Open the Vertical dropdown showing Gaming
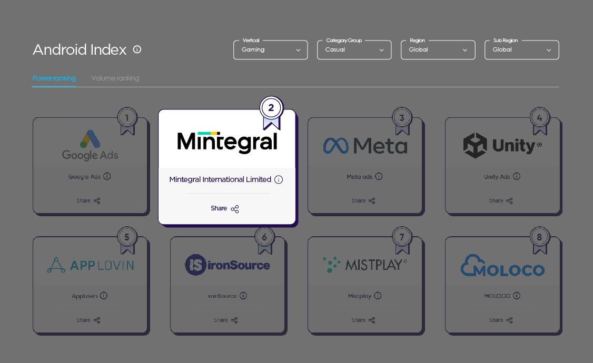Screen dimensions: 593x363 tap(270, 50)
